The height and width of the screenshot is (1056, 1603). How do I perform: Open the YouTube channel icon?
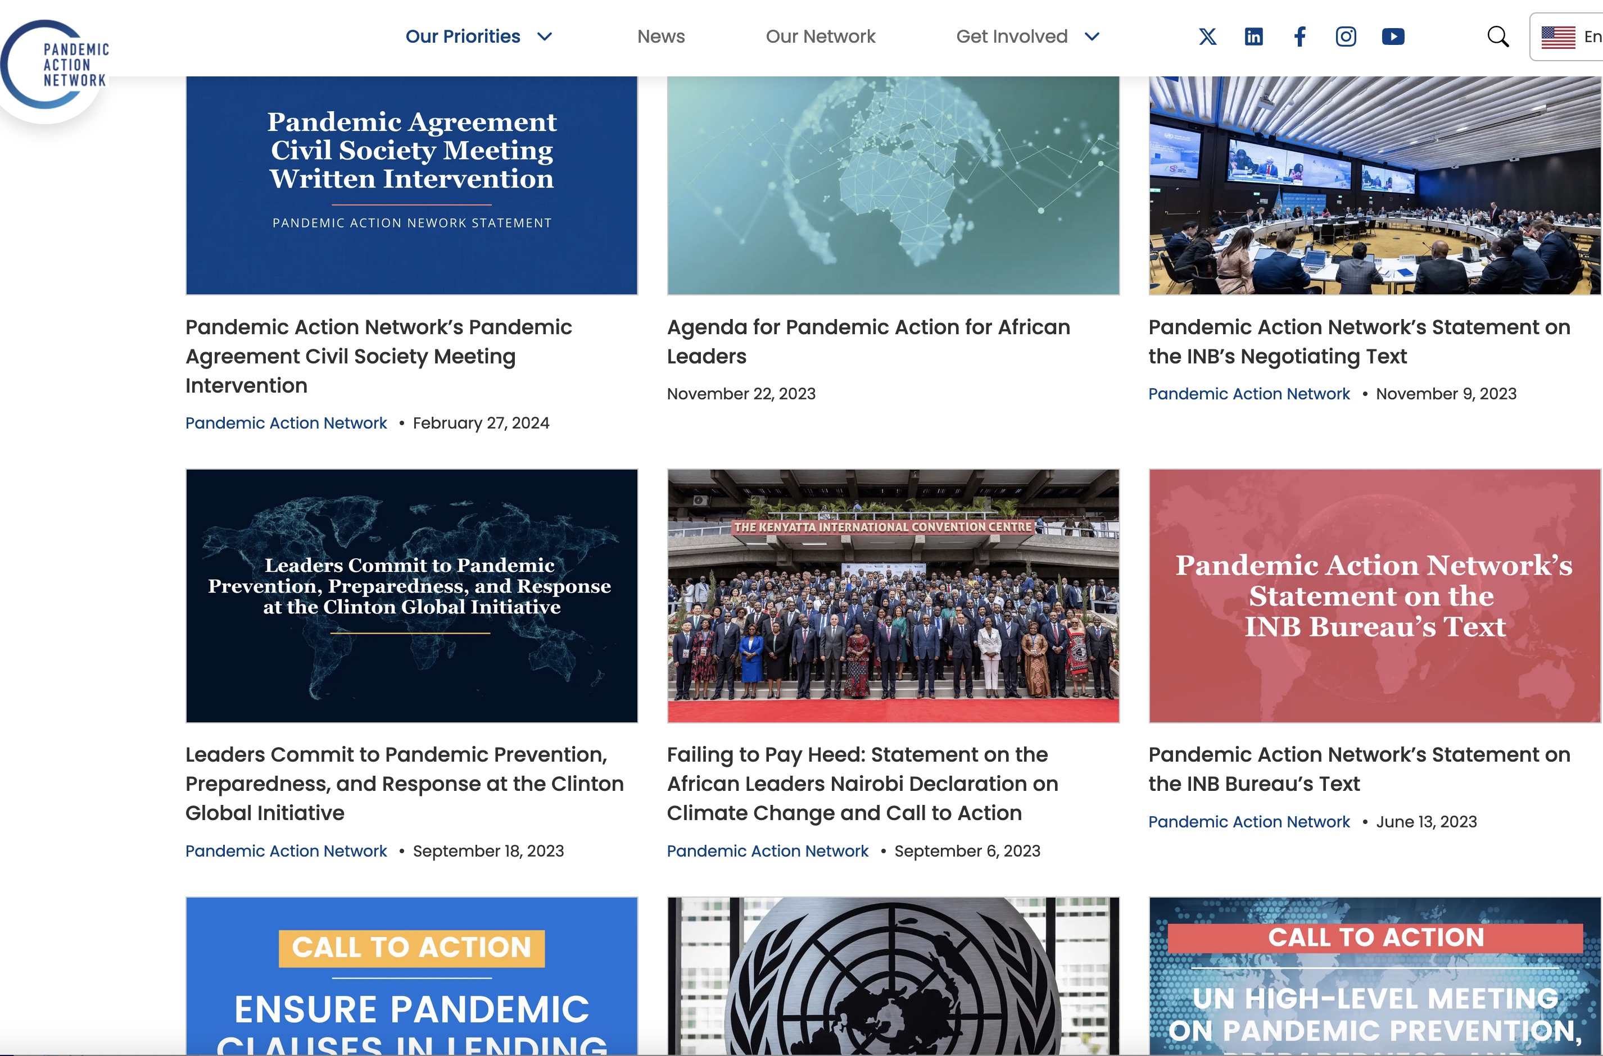1393,37
